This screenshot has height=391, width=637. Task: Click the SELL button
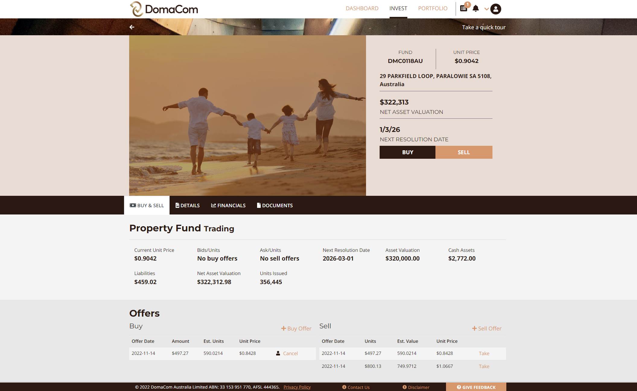click(464, 152)
